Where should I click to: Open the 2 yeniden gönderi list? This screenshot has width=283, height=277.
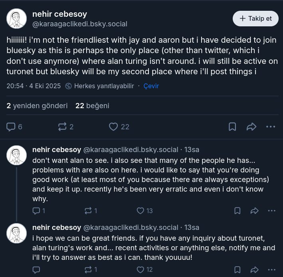(37, 106)
